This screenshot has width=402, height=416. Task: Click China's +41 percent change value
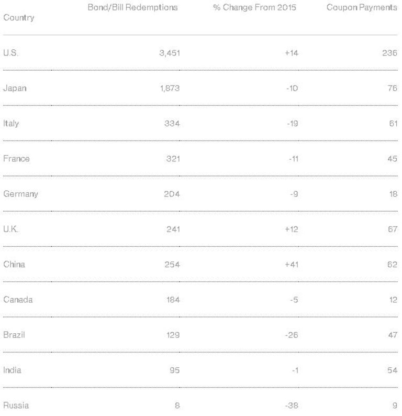click(x=291, y=265)
